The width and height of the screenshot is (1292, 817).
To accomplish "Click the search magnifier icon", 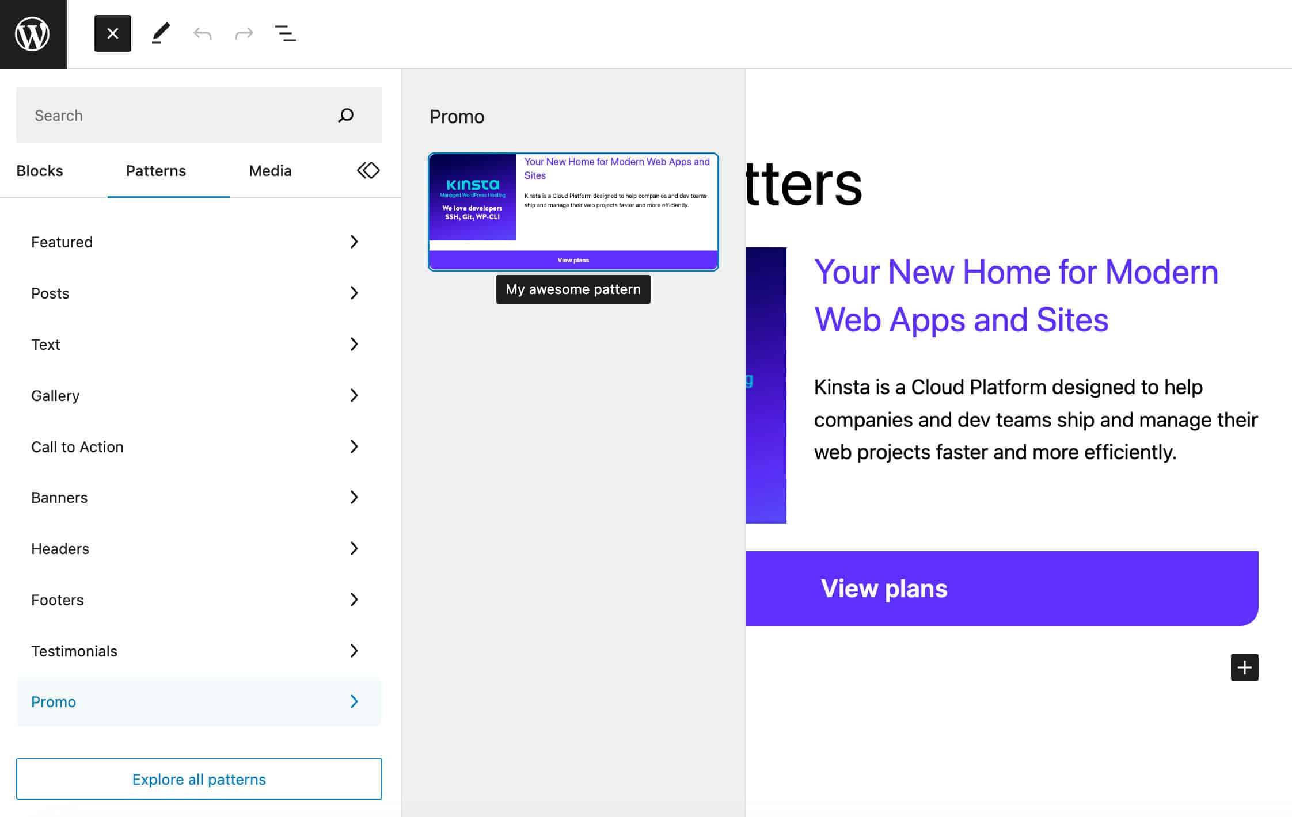I will tap(345, 115).
